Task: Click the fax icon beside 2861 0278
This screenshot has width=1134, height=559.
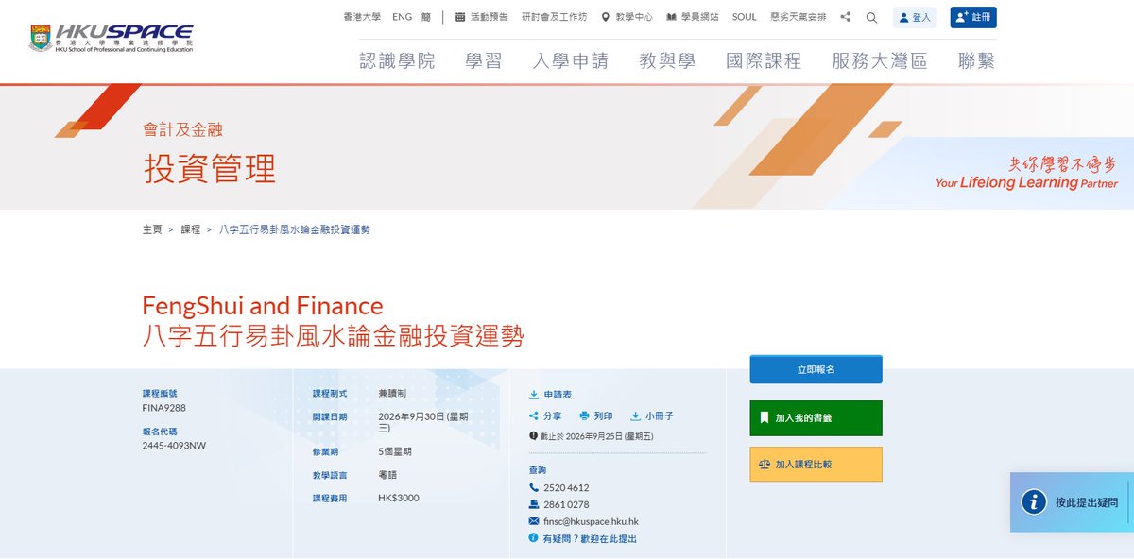Action: tap(534, 504)
